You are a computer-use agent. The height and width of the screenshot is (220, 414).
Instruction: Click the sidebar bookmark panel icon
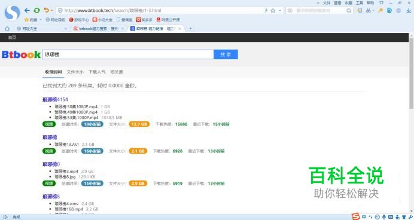pyautogui.click(x=360, y=10)
